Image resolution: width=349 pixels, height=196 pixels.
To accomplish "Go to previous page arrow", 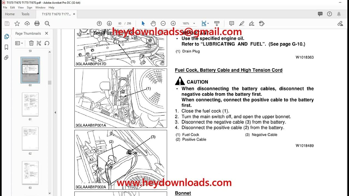I will click(x=99, y=23).
